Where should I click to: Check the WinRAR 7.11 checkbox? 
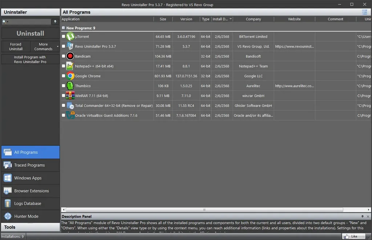[63, 95]
